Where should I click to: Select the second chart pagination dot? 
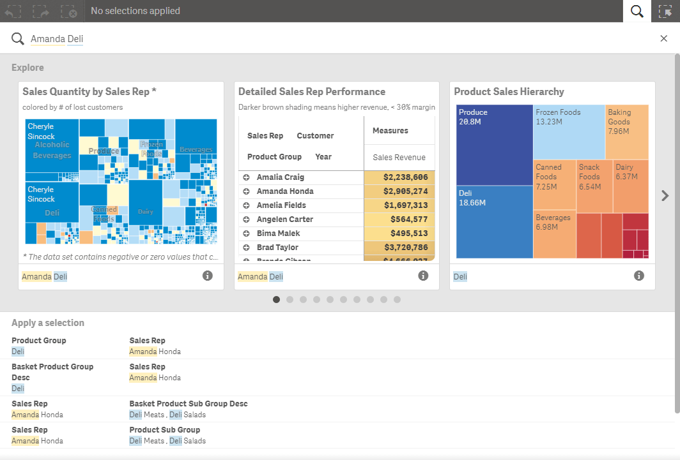pyautogui.click(x=290, y=299)
